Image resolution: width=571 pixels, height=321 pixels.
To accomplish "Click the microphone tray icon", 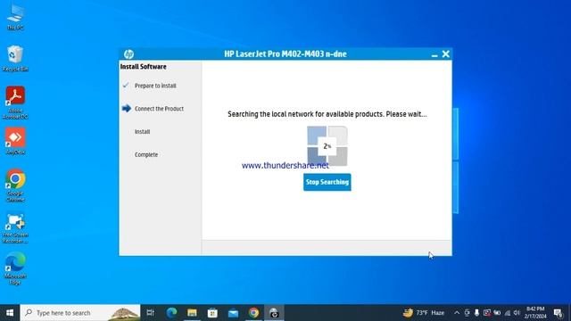I will [x=476, y=313].
